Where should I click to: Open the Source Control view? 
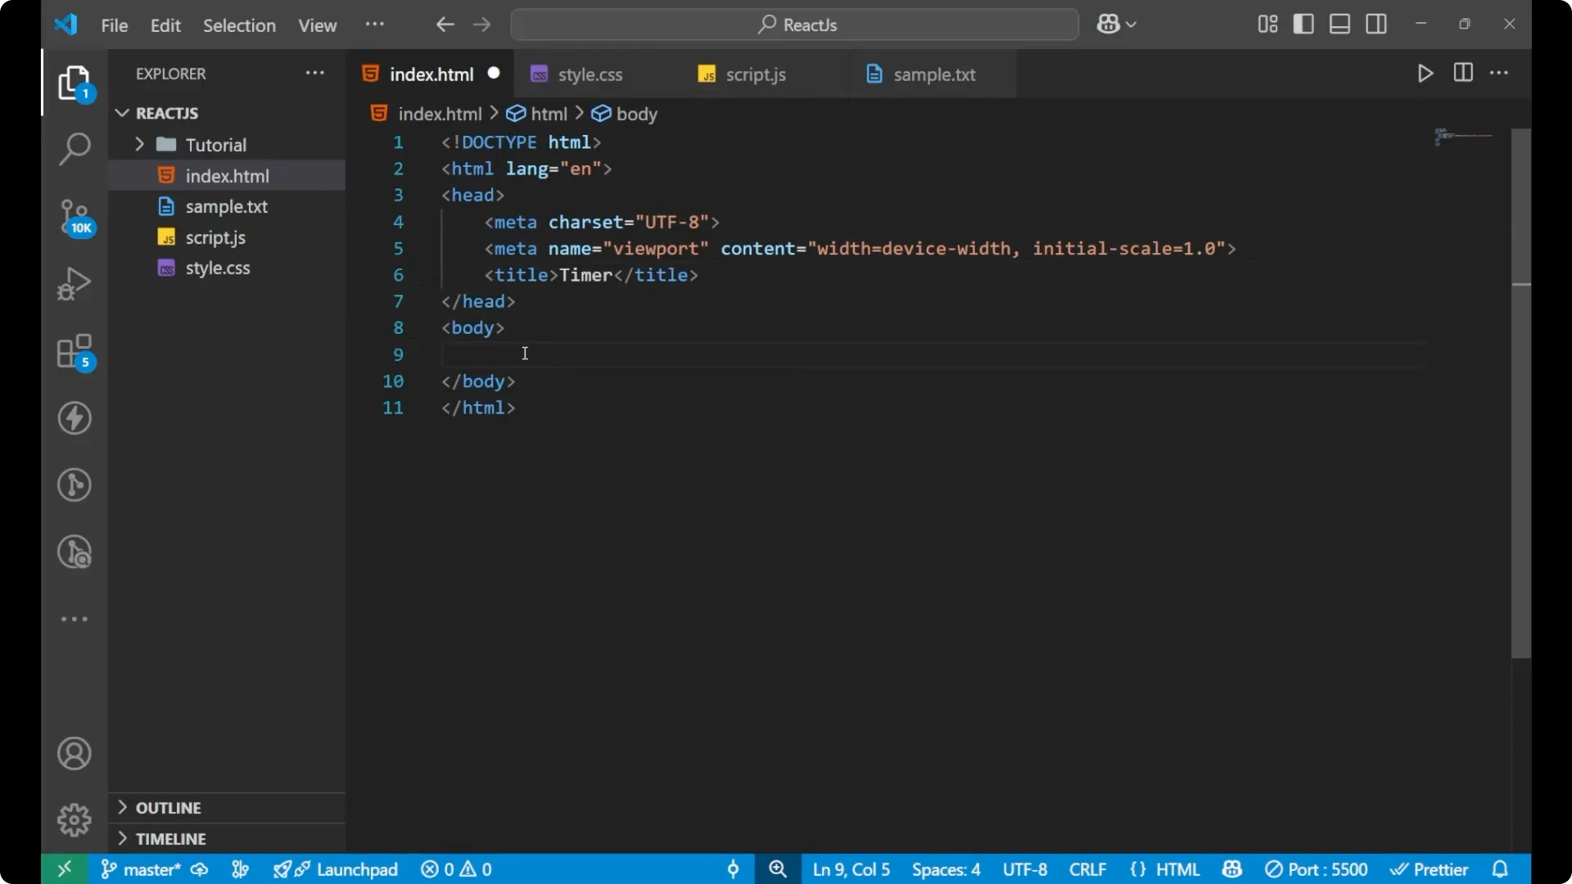coord(74,218)
